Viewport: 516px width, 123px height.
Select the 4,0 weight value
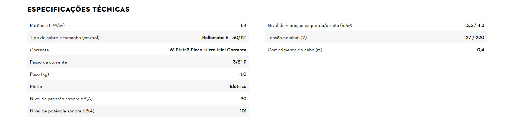(x=243, y=74)
